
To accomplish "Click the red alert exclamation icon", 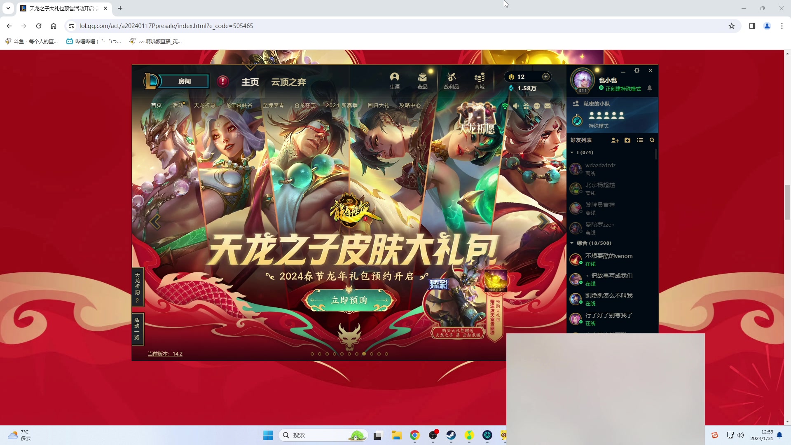I will tap(223, 81).
